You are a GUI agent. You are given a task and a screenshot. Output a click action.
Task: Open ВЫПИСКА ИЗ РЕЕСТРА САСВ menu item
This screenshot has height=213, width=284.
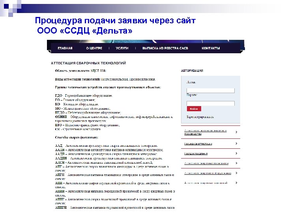[165, 48]
